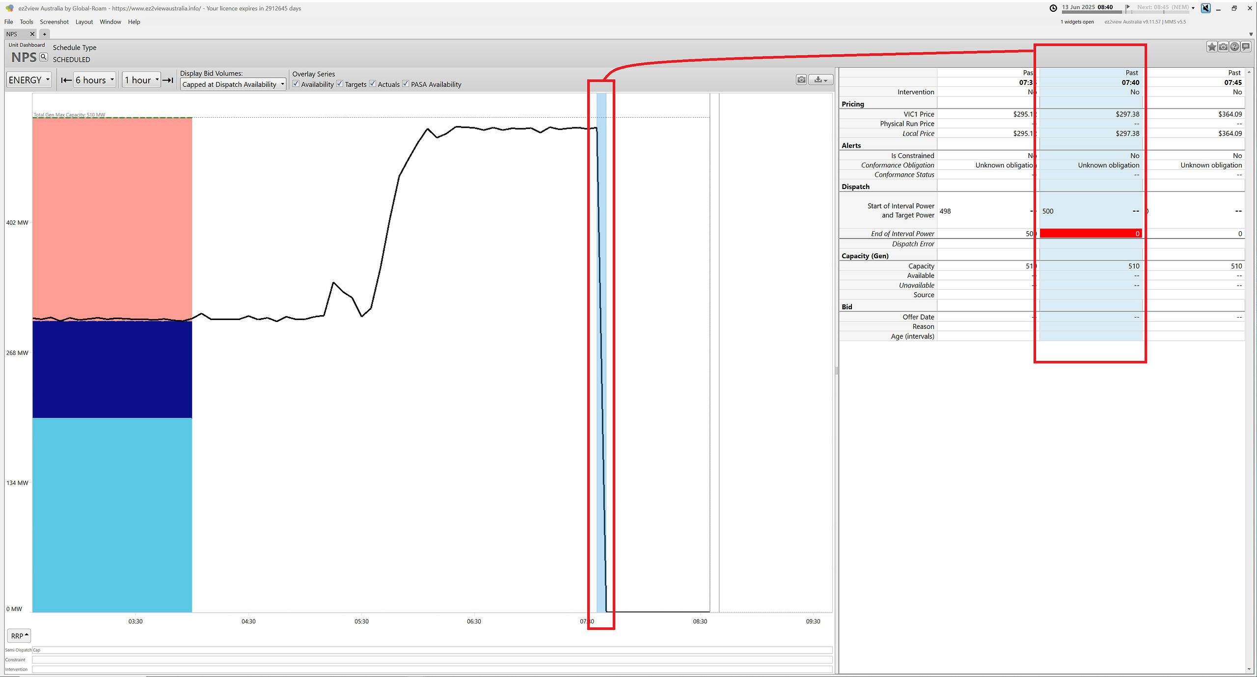Screen dimensions: 1257x677
Task: Click the pink bid band in the chart
Action: pyautogui.click(x=112, y=218)
